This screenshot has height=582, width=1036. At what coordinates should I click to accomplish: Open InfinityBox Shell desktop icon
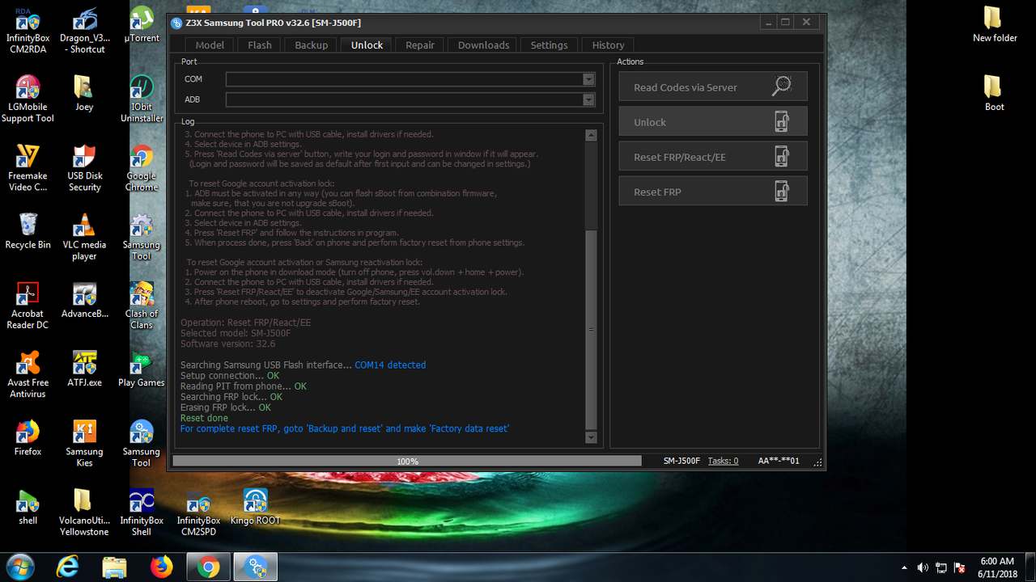[142, 512]
